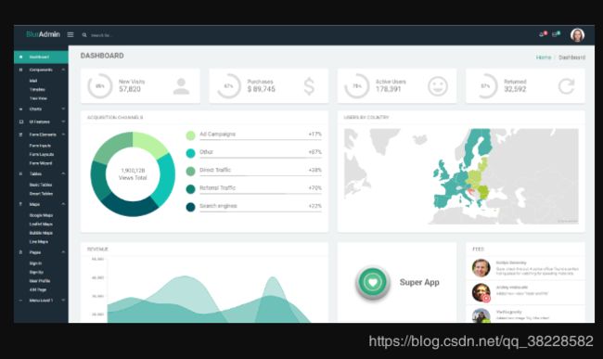Viewport: 603px width, 359px height.
Task: Open the user profile avatar menu
Action: 577,35
